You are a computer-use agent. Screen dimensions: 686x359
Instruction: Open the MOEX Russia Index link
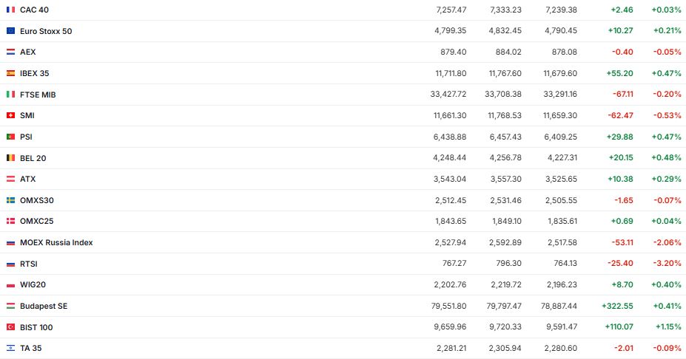coord(56,242)
